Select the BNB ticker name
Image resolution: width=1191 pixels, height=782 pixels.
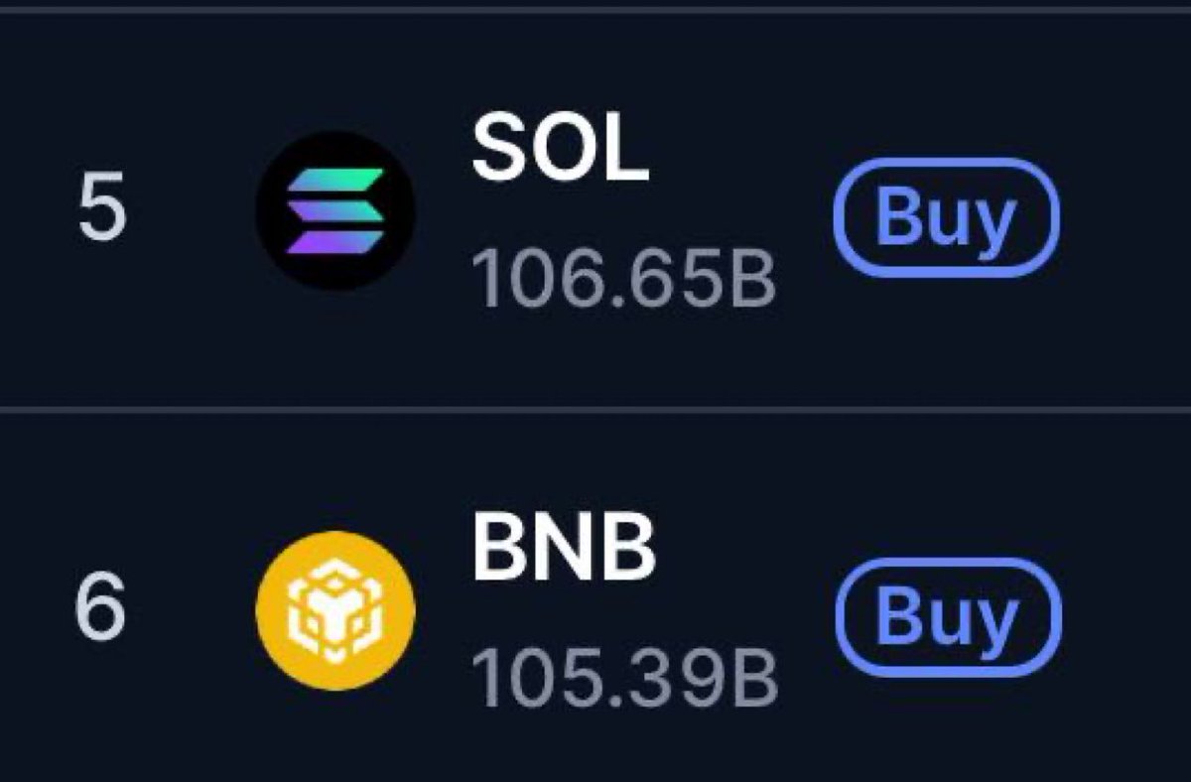coord(563,551)
